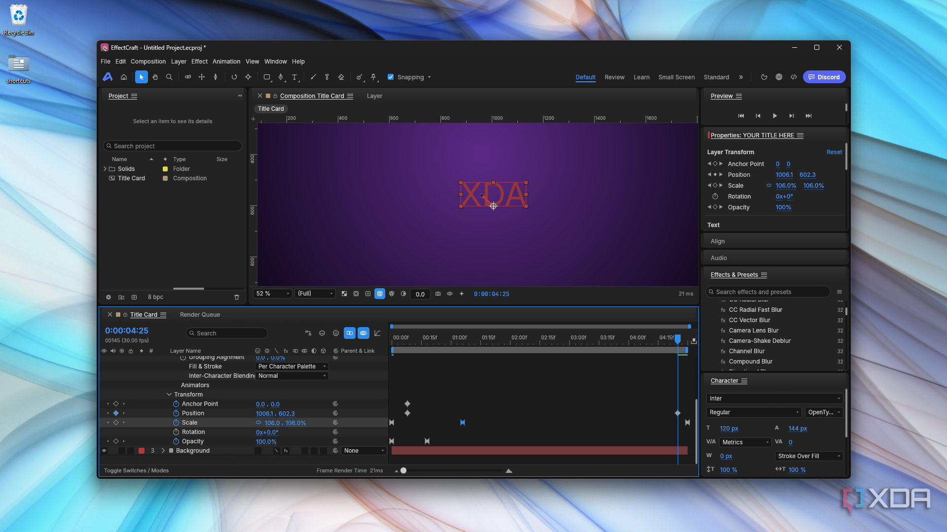The height and width of the screenshot is (532, 947).
Task: Switch to the Review workspace
Action: 615,77
